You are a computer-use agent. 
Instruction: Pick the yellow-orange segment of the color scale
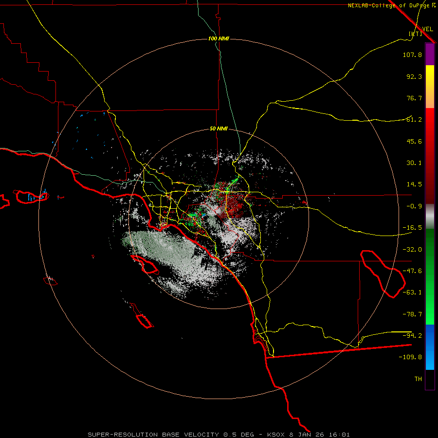coord(430,87)
